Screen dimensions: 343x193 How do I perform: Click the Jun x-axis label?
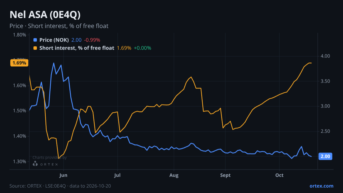pos(64,175)
